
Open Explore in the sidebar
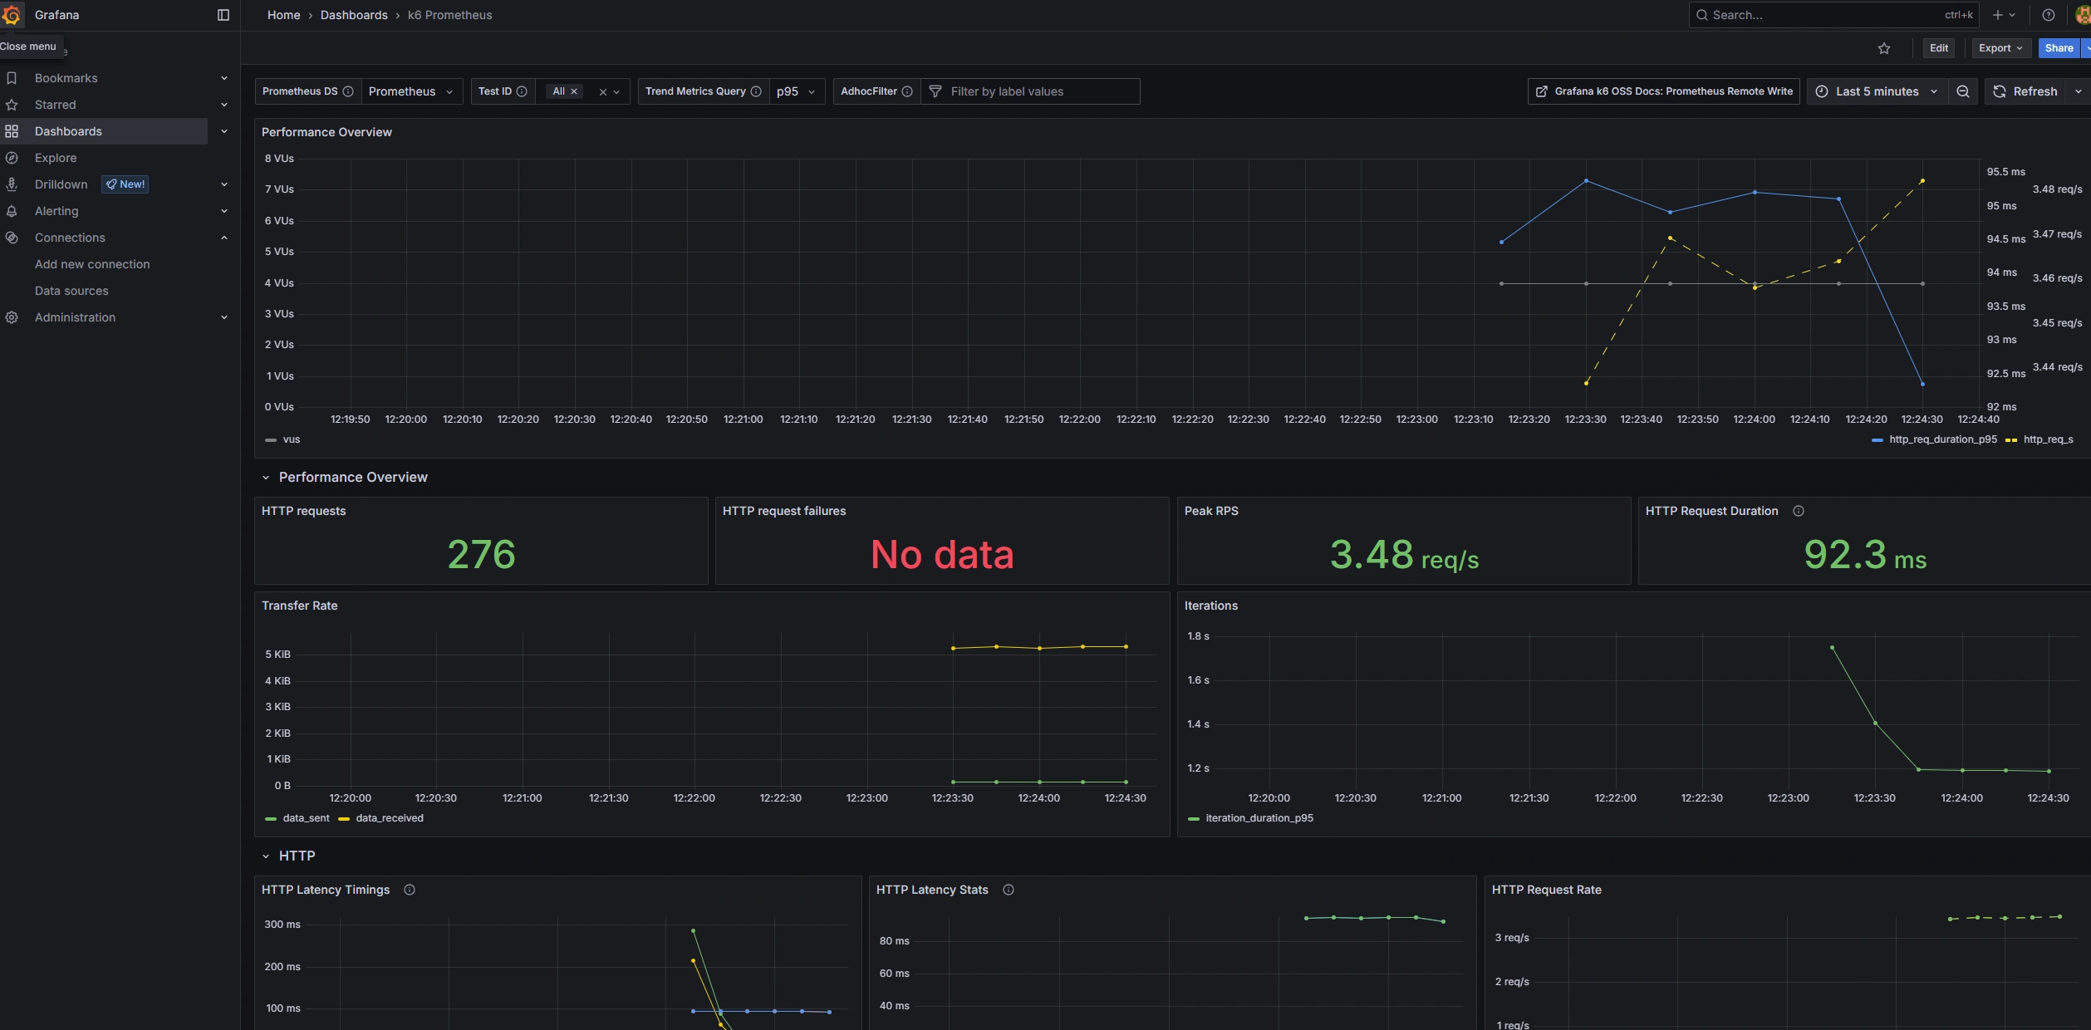tap(56, 158)
